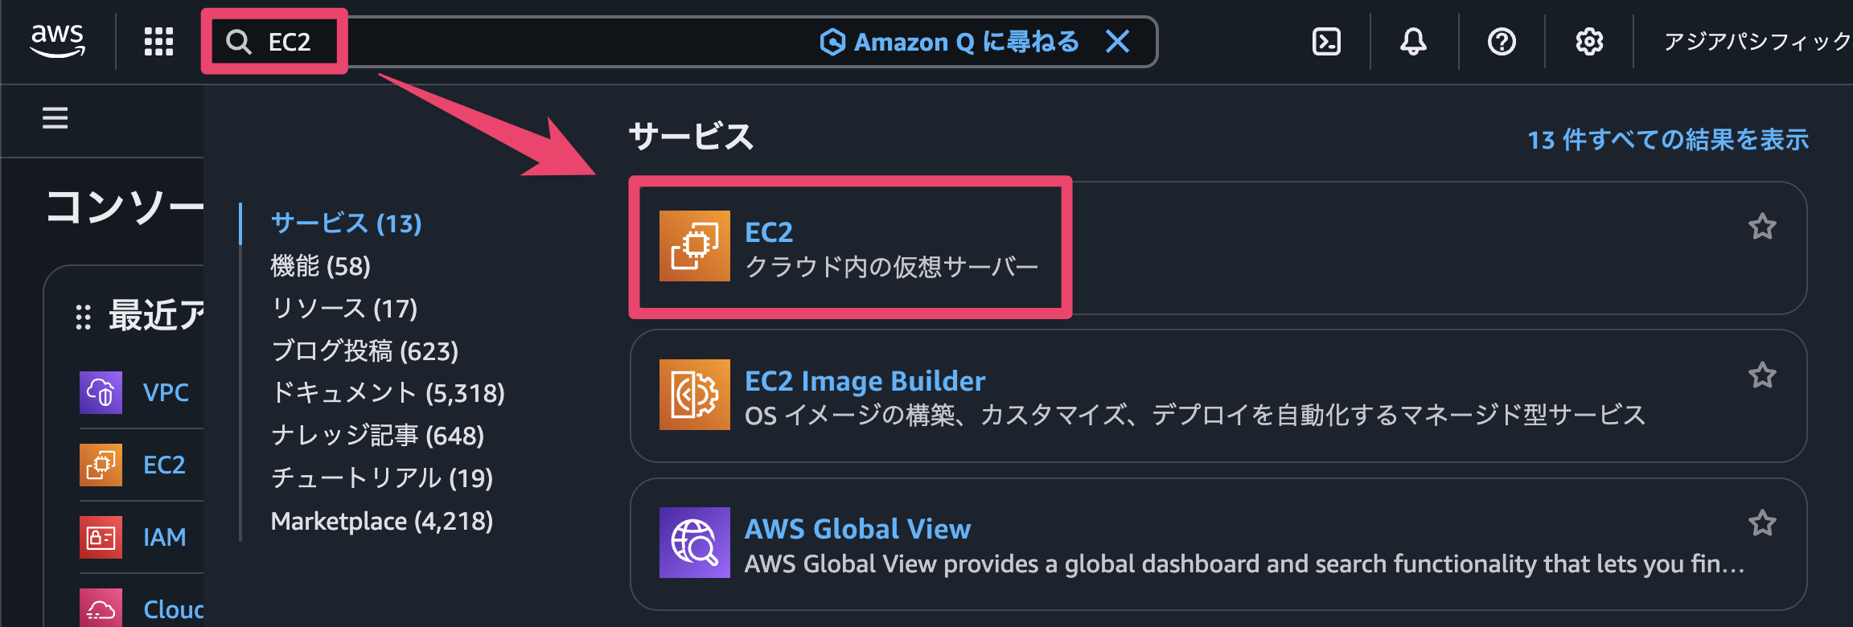1853x627 pixels.
Task: Select the 機能 (58) results category
Action: 320,266
